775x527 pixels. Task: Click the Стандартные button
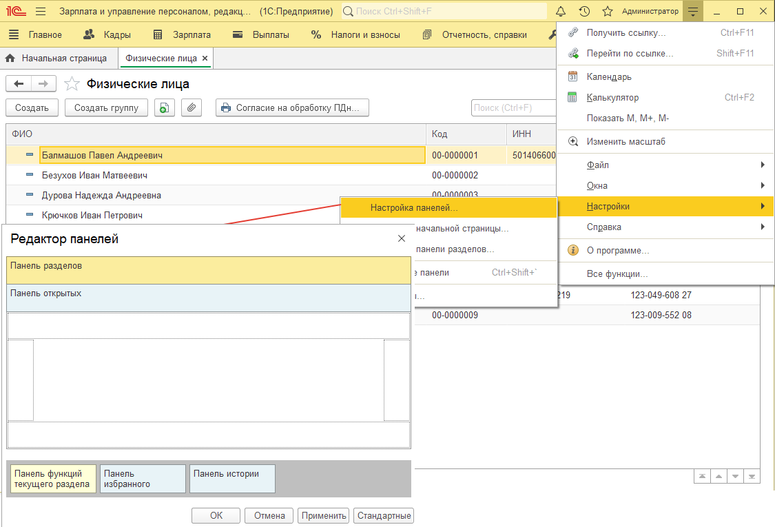point(384,515)
